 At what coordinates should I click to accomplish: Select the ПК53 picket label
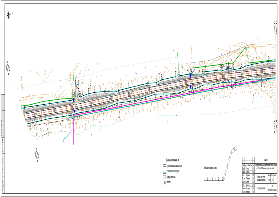coord(92,103)
